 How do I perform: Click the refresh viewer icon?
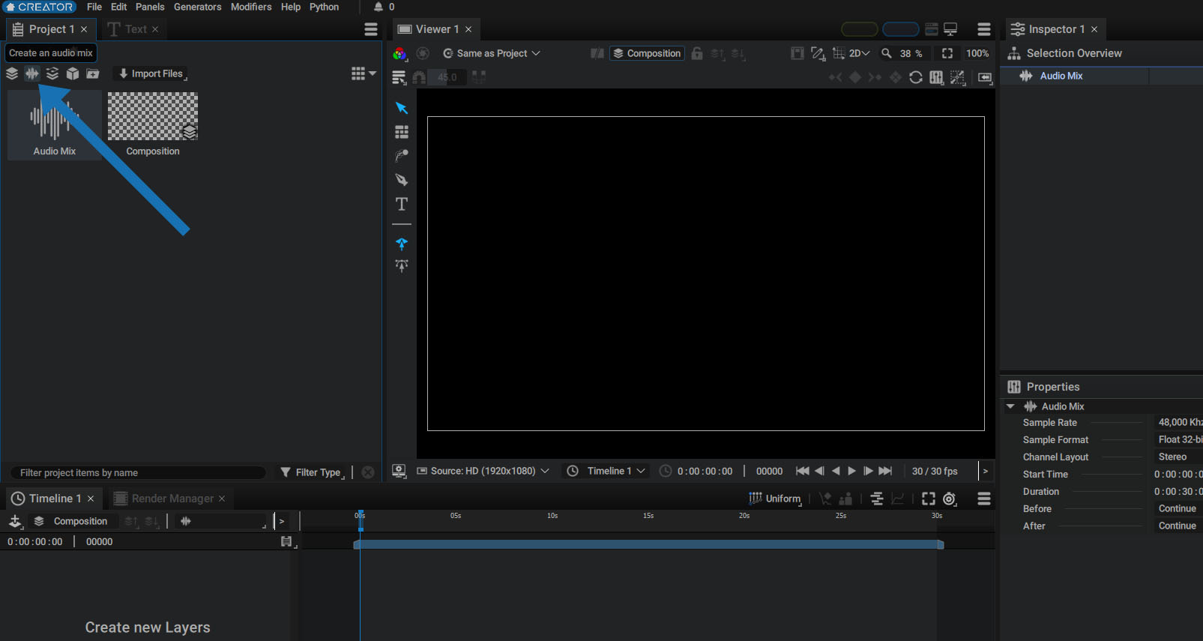pos(916,77)
